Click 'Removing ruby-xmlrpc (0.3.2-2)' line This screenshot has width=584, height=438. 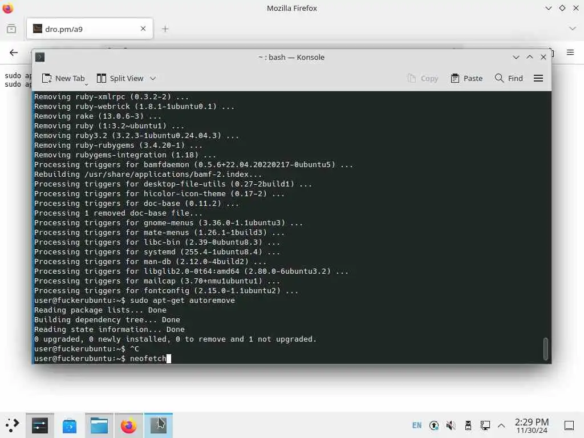(x=111, y=96)
